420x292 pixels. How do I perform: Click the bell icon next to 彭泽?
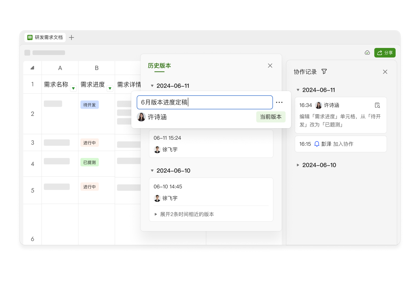pyautogui.click(x=317, y=144)
